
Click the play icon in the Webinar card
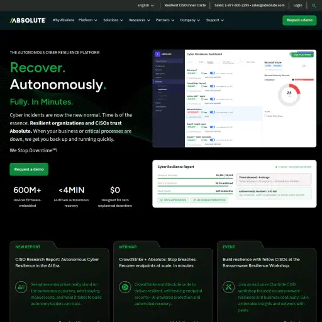125,287
